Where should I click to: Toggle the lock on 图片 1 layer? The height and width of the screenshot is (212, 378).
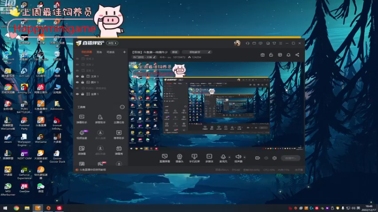pos(82,82)
